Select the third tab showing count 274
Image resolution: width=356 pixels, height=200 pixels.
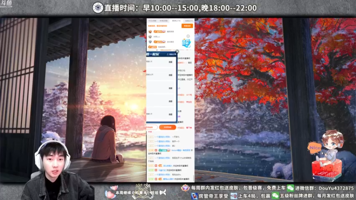tap(176, 20)
